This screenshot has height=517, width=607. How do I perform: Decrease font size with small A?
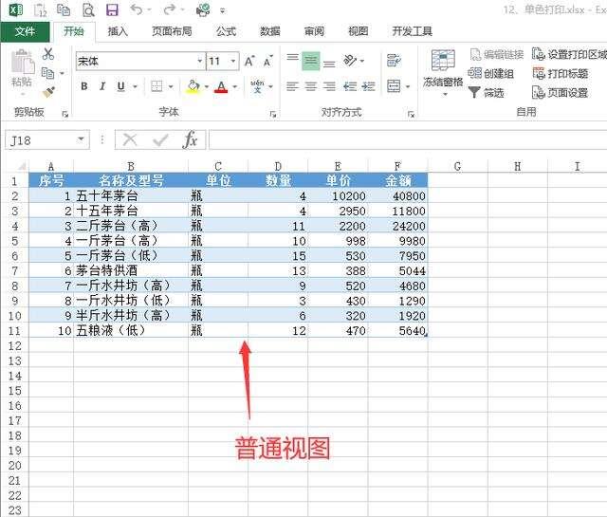coord(267,62)
